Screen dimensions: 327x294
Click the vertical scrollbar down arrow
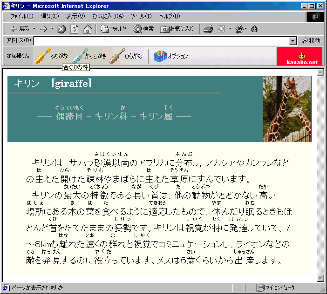pos(320,278)
